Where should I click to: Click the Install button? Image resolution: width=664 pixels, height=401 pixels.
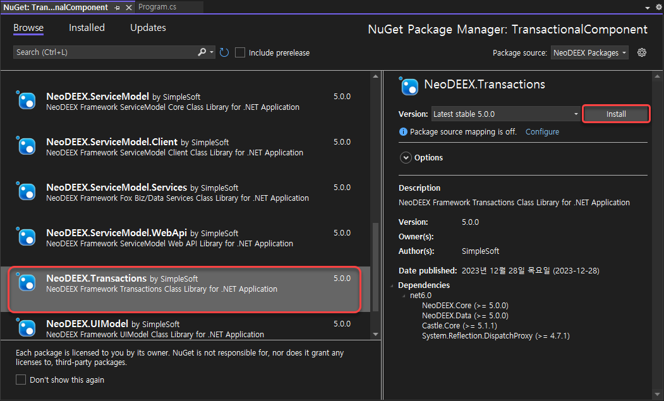616,114
